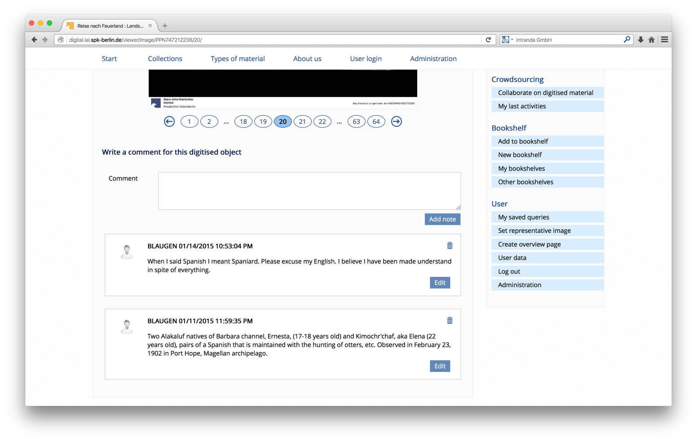697x442 pixels.
Task: Jump to page 19
Action: pos(263,122)
